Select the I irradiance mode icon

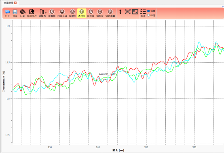(x=100, y=13)
